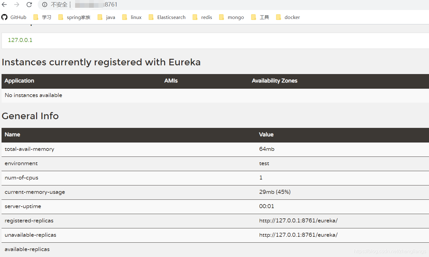Click the registered-replicas row name
The width and height of the screenshot is (429, 257).
(29, 221)
